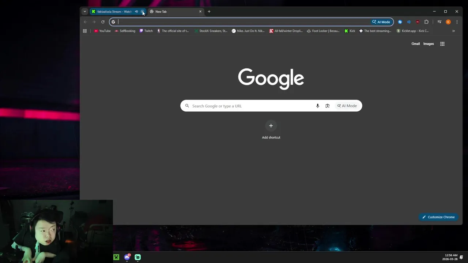Close the New Tab tab
Viewport: 468px width, 263px height.
point(200,12)
